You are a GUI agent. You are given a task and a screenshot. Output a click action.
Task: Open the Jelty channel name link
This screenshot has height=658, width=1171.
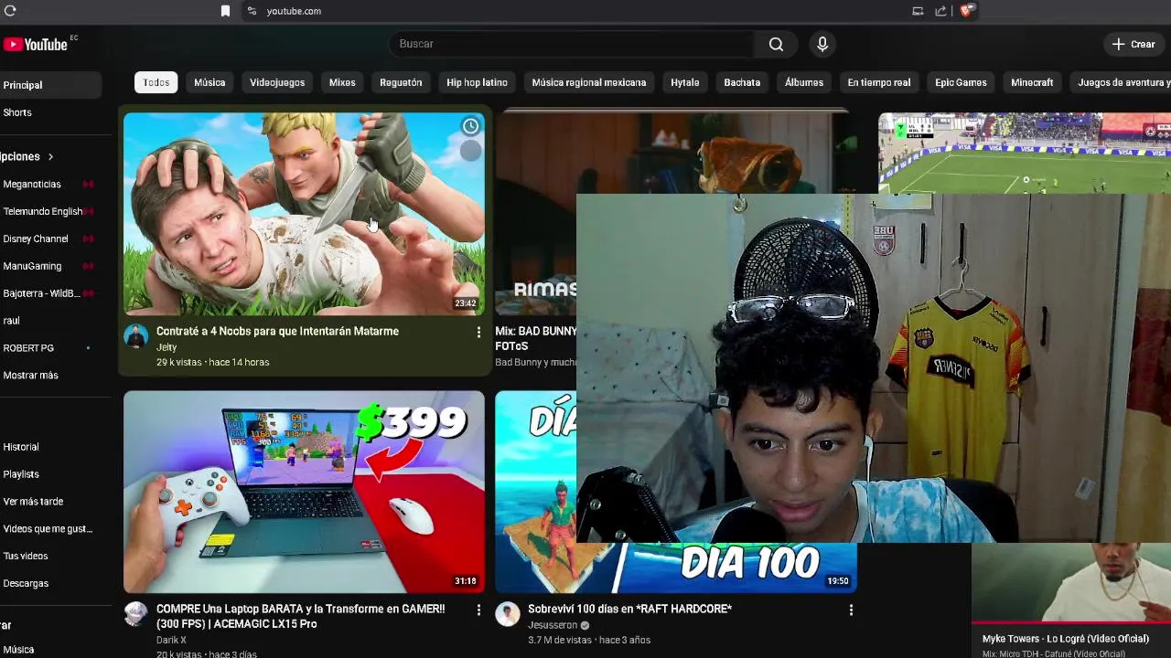point(167,347)
